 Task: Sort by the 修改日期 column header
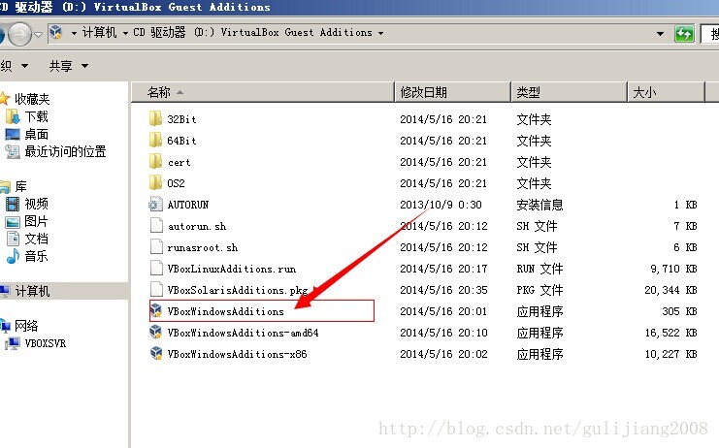coord(452,92)
